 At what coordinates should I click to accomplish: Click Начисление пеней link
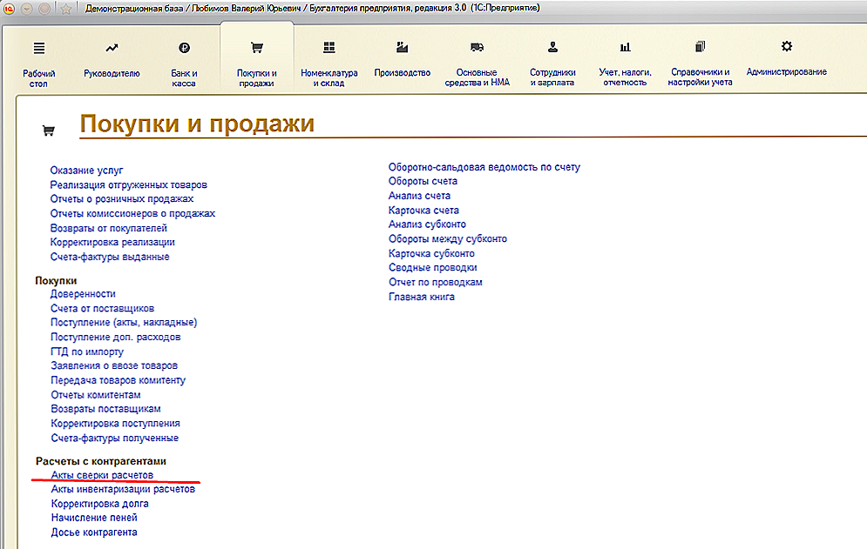94,518
